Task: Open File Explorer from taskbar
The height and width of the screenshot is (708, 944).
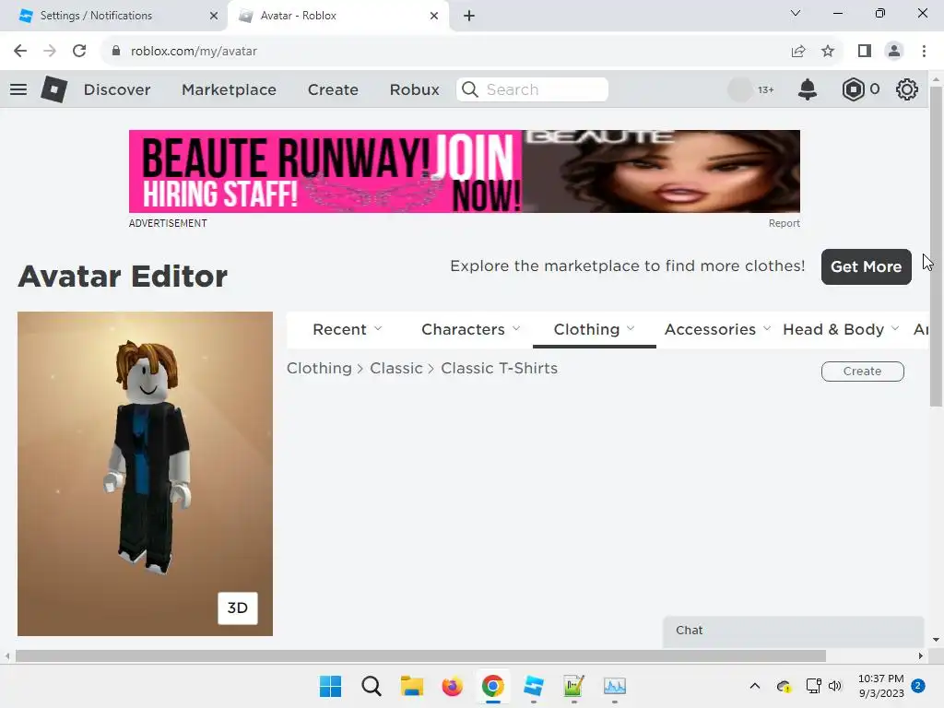Action: pyautogui.click(x=412, y=686)
